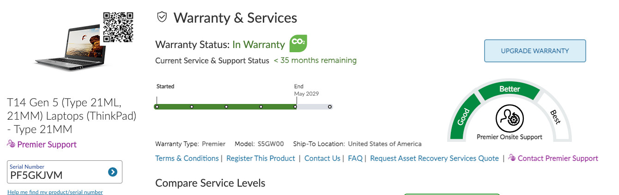
Task: Click the headset icon before Contact Premier Support
Action: [x=512, y=158]
